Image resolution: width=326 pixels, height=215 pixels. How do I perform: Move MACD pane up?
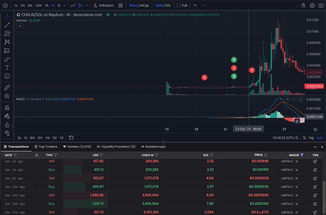click(281, 99)
